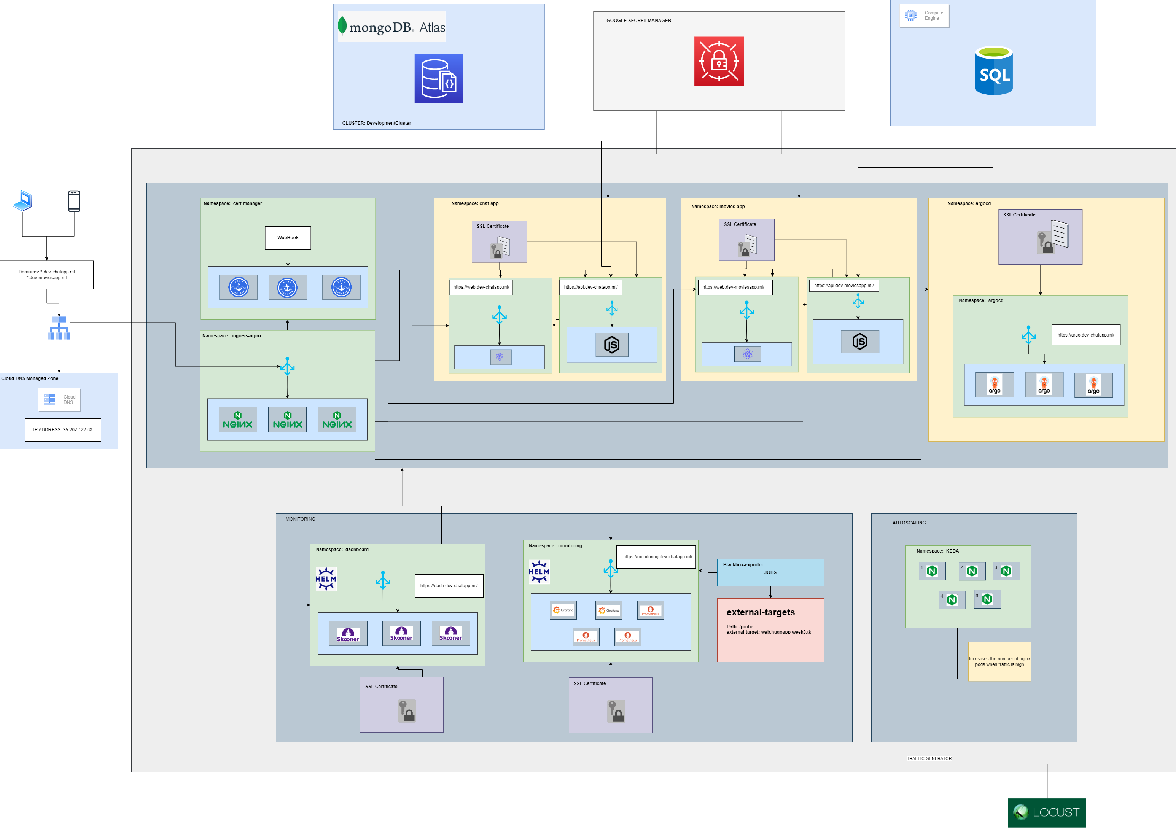Click the blue SQL database icon

point(994,71)
